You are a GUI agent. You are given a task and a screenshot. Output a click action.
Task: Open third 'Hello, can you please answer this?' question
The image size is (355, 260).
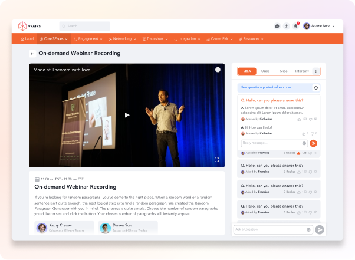coord(272,186)
